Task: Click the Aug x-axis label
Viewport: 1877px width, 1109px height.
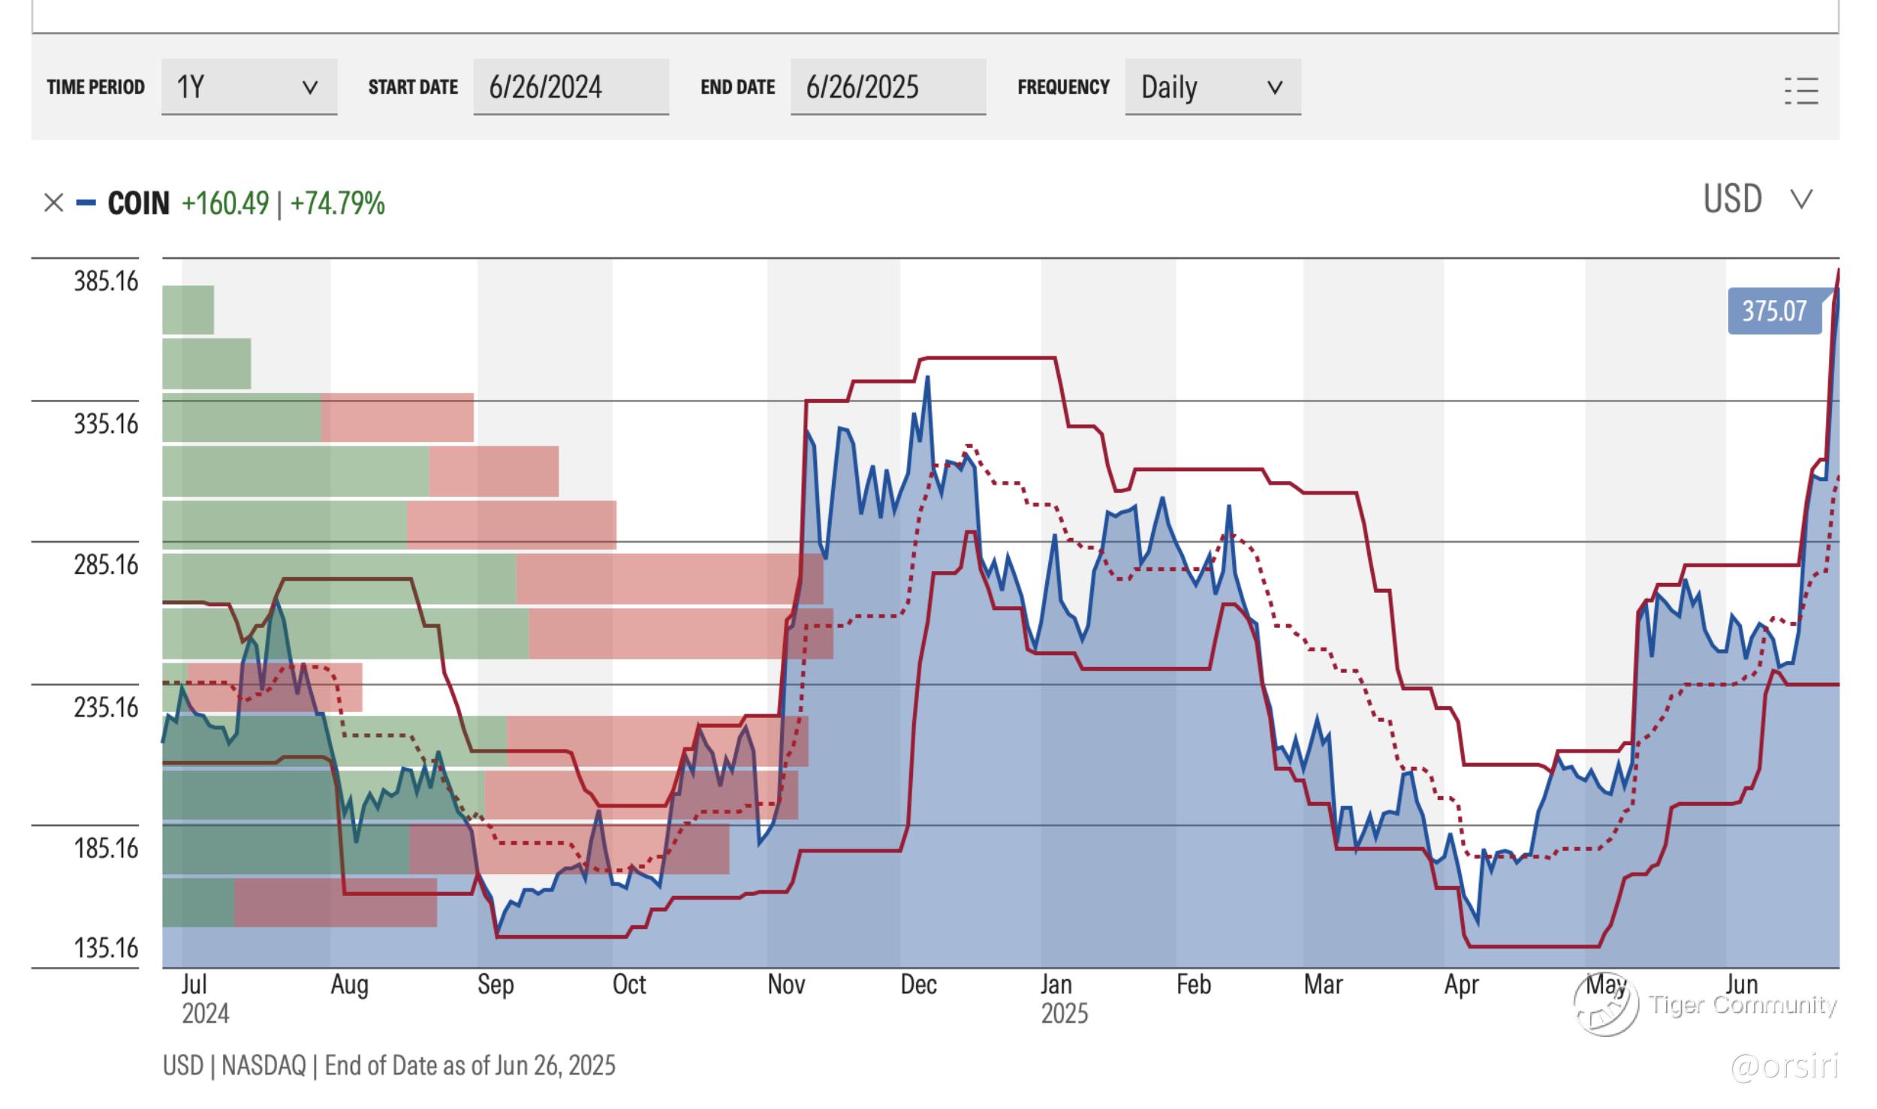Action: (x=349, y=984)
